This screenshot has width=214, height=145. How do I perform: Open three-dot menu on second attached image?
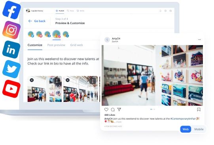93,81
